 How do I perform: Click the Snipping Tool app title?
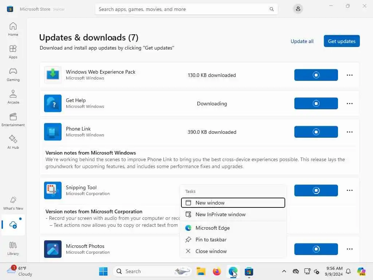tap(81, 187)
